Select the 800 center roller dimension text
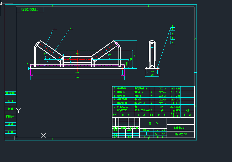 (77, 54)
